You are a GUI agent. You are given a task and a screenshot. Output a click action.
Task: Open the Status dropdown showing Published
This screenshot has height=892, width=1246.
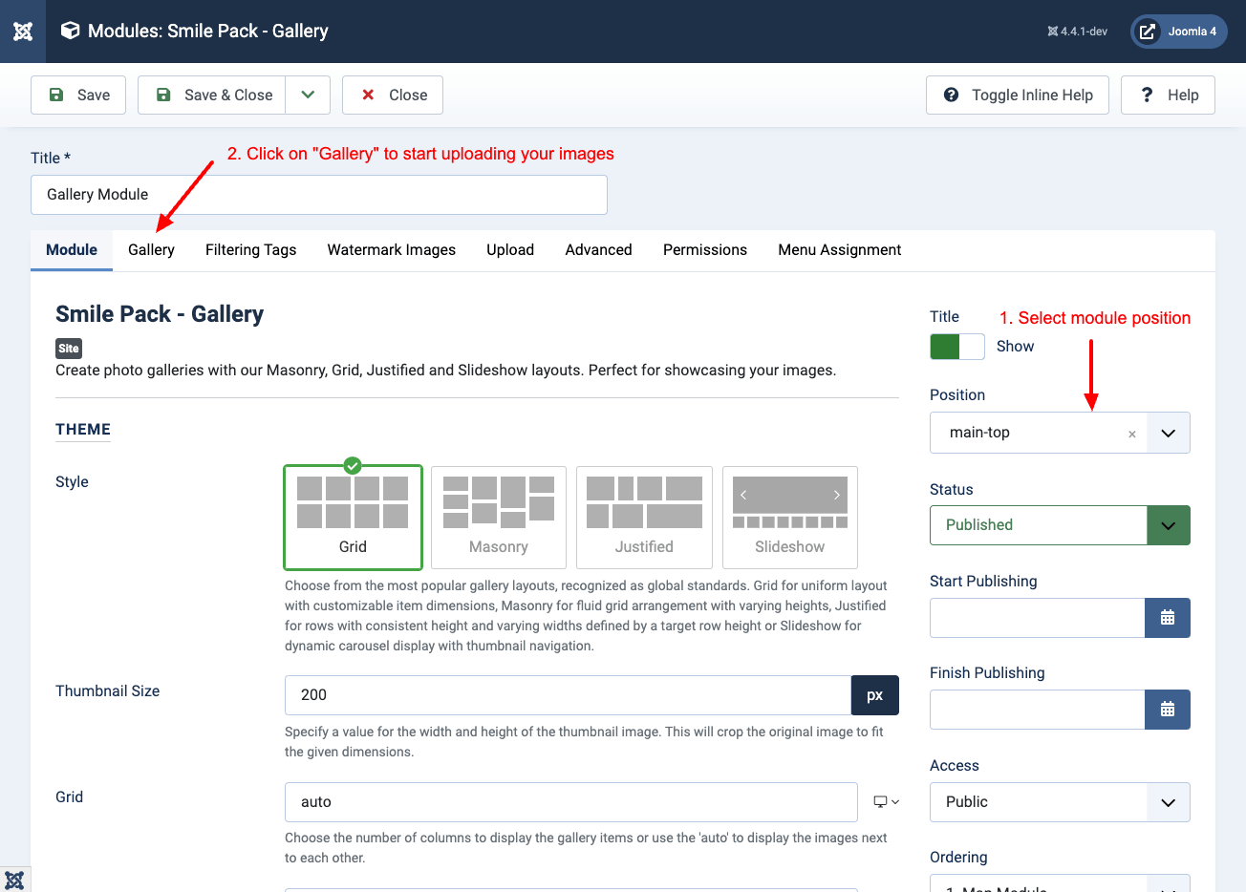(1060, 525)
